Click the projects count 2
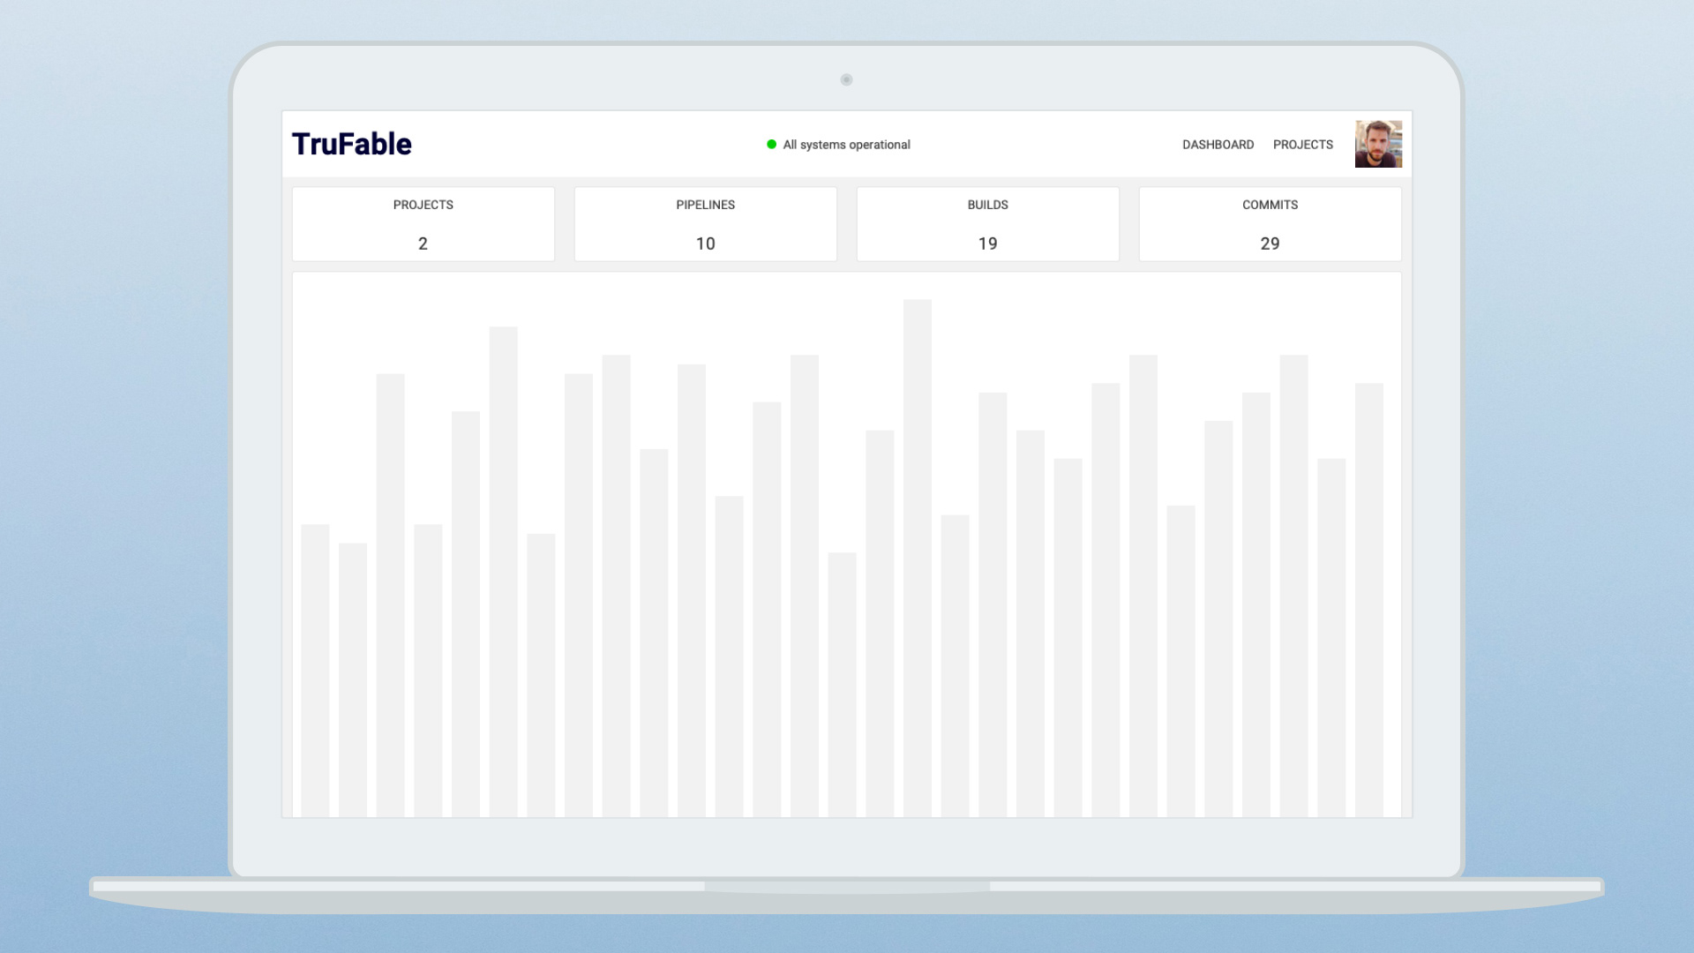The image size is (1694, 953). point(423,244)
